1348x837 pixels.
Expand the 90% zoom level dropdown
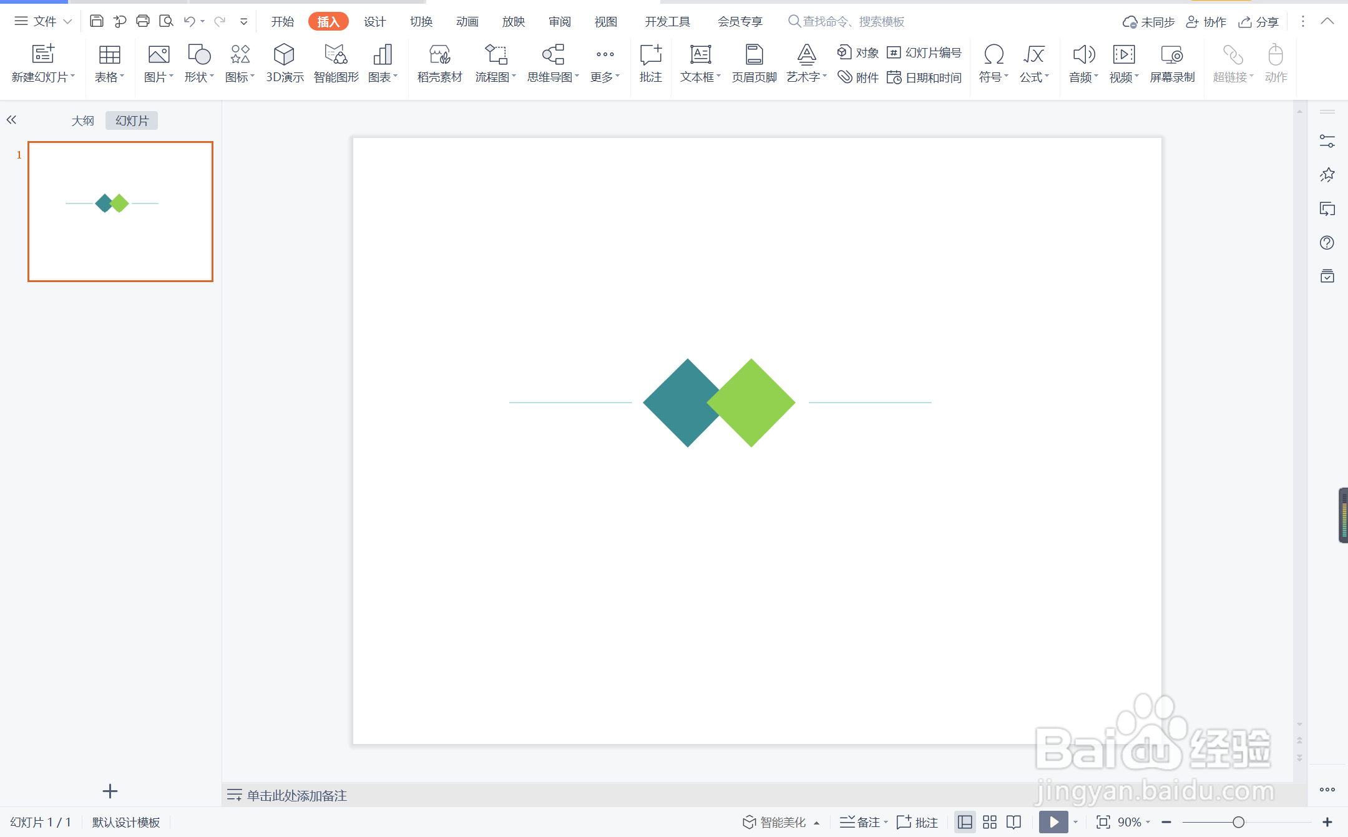pyautogui.click(x=1134, y=822)
